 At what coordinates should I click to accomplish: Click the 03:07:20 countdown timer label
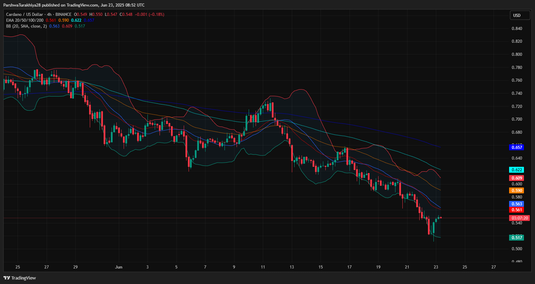click(519, 218)
